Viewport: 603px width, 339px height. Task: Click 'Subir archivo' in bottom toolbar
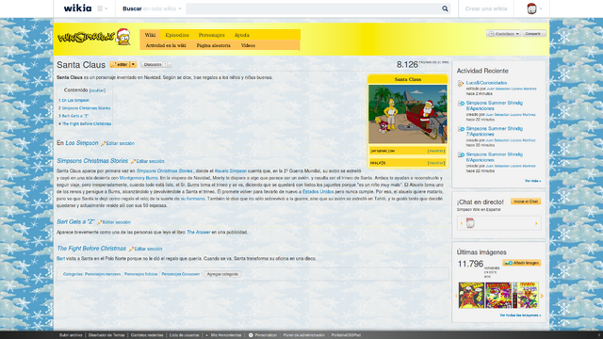point(71,335)
